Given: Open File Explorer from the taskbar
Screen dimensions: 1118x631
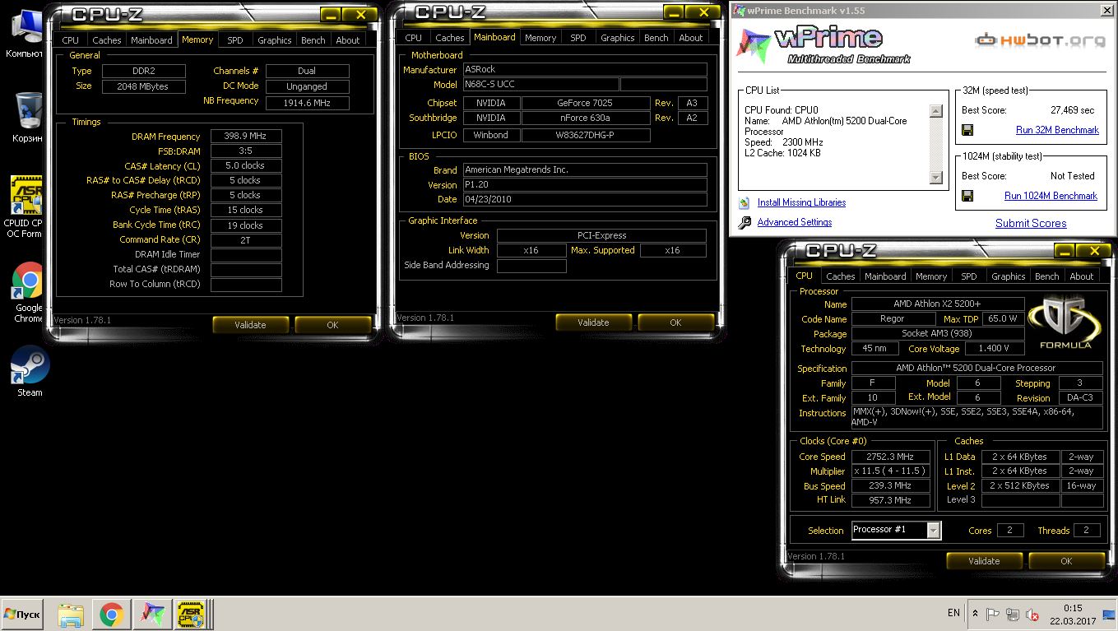Looking at the screenshot, I should [x=72, y=614].
